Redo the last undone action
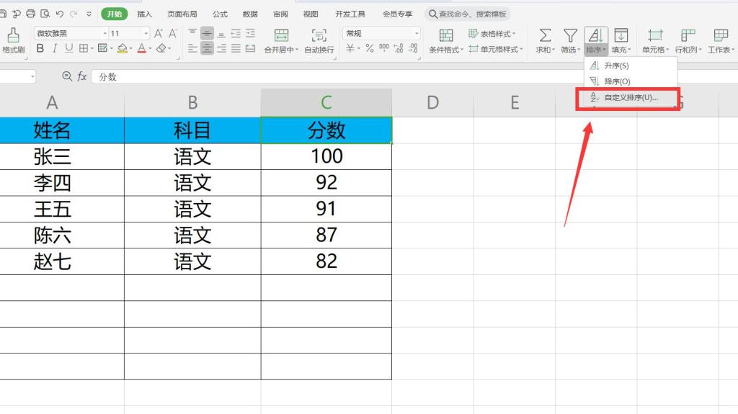The width and height of the screenshot is (738, 414). tap(74, 14)
